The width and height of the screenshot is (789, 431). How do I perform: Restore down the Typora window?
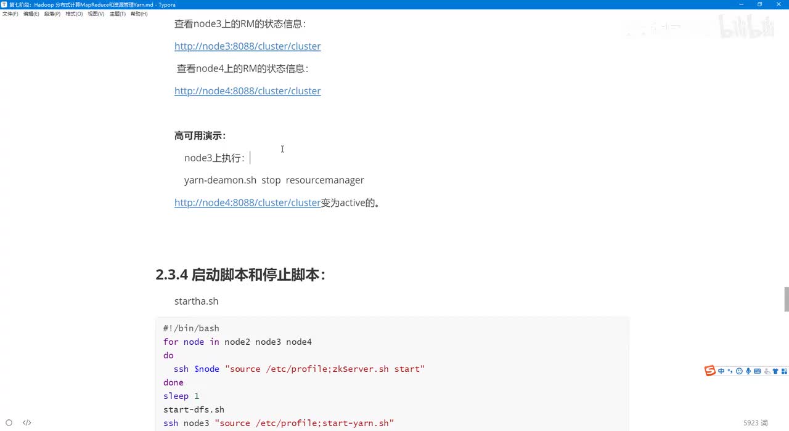pos(760,4)
